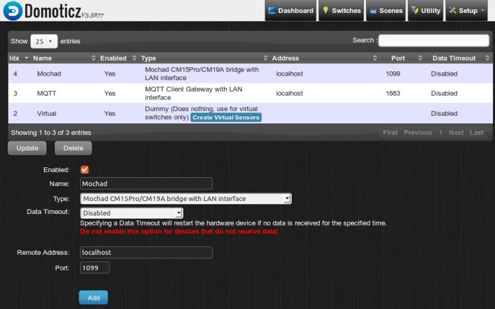Uncheck the Enabled checkbox
Viewport: 495px width, 309px height.
[85, 169]
